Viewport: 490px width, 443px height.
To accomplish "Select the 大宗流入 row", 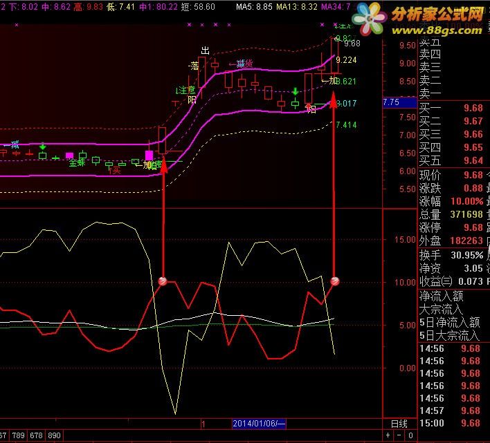I will tap(441, 309).
